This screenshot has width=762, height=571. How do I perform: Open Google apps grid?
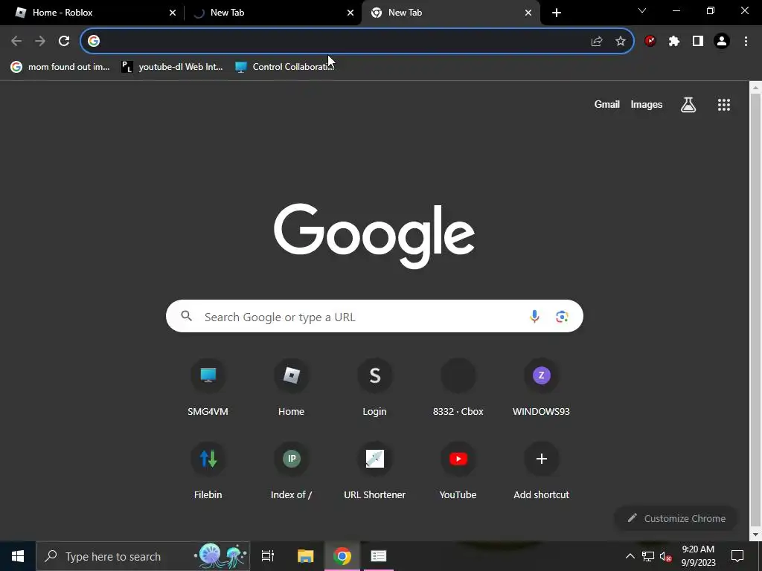pos(723,104)
